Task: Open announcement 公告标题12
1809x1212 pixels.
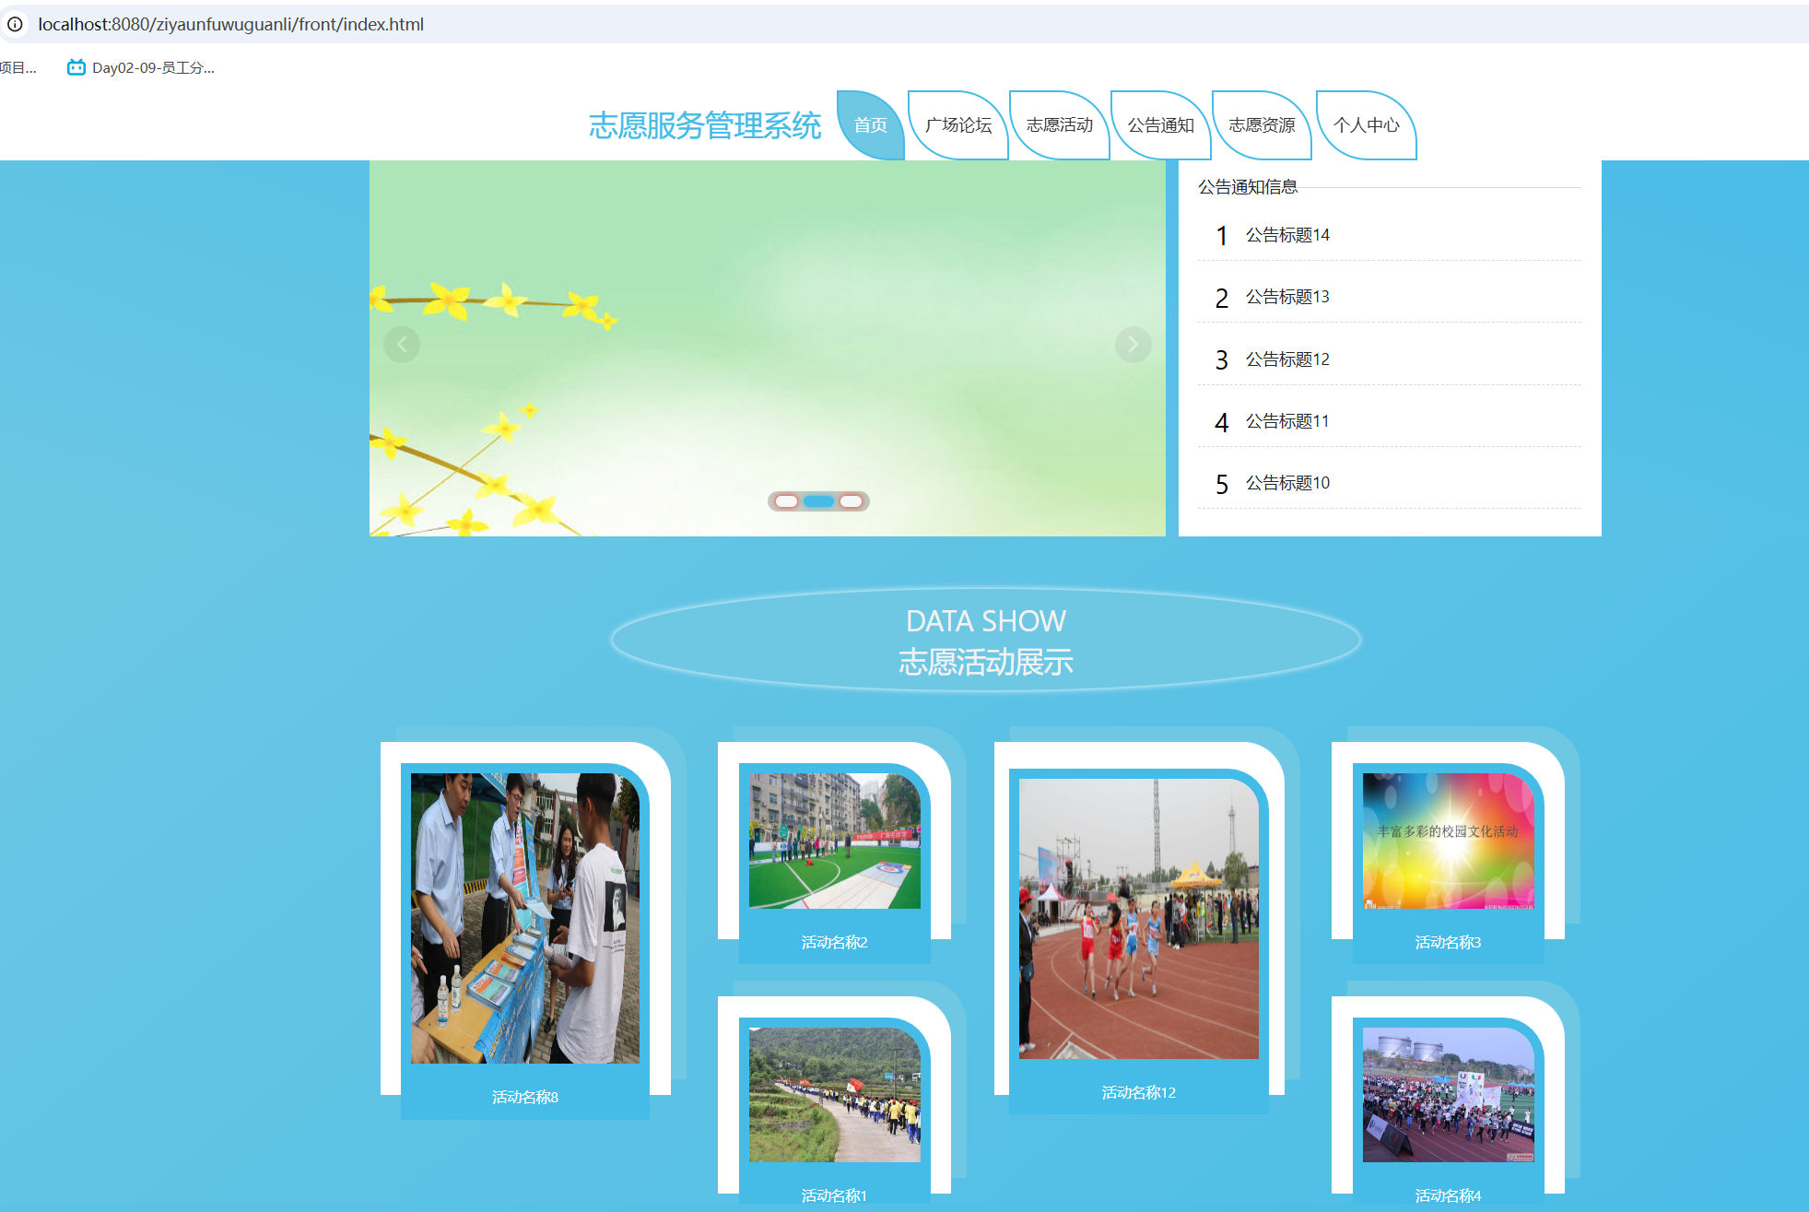Action: click(x=1287, y=359)
